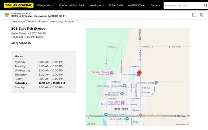Click the product search field
208x130 pixels.
[184, 6]
